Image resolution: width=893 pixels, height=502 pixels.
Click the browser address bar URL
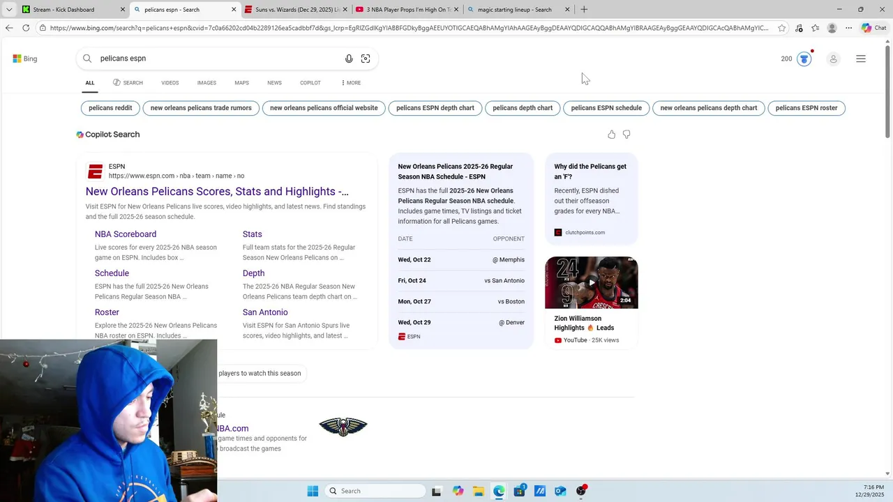click(x=409, y=28)
